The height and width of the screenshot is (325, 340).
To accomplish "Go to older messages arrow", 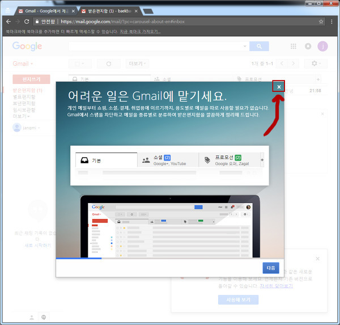I will coord(293,64).
